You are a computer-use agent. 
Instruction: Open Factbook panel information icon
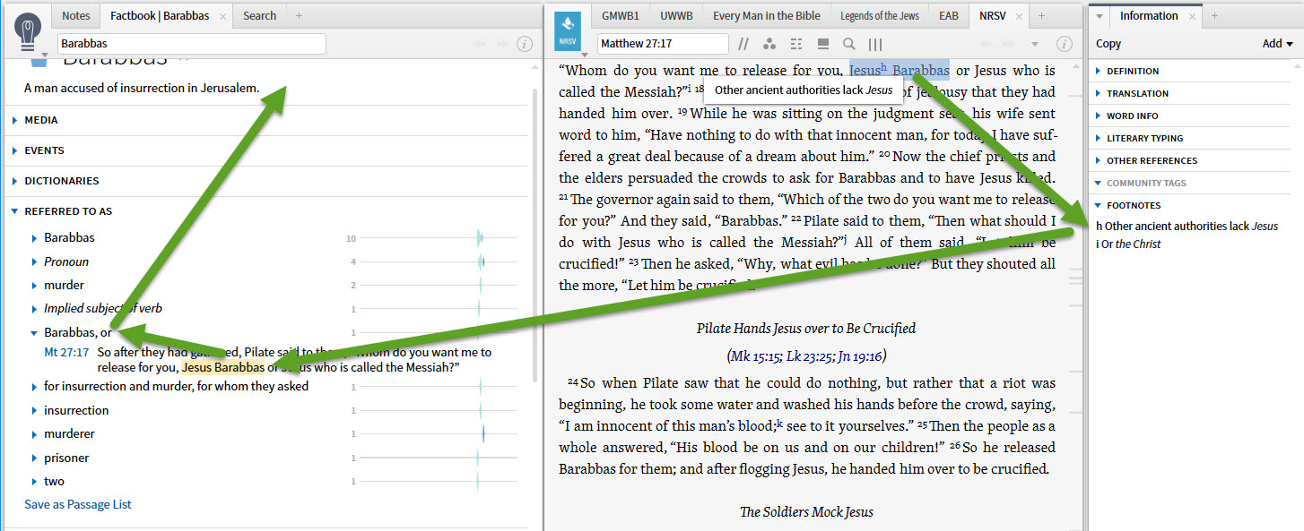click(526, 44)
